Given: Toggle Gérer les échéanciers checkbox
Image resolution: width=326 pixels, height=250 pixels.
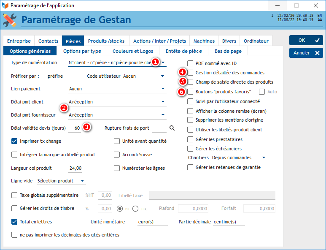Looking at the screenshot, I should click(x=190, y=149).
